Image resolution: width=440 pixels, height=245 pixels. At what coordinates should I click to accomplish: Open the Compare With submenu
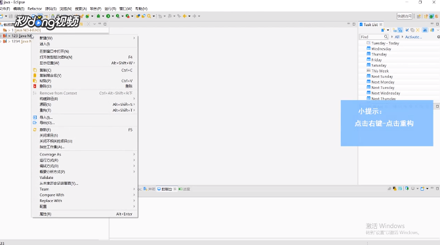point(85,195)
